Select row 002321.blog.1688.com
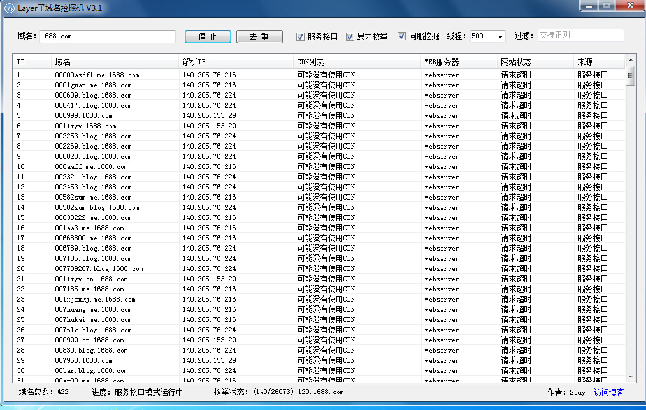Image resolution: width=646 pixels, height=410 pixels. [x=319, y=177]
